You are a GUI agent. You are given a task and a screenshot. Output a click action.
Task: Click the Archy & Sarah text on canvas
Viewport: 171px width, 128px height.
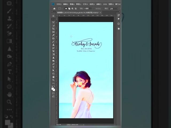click(x=87, y=44)
